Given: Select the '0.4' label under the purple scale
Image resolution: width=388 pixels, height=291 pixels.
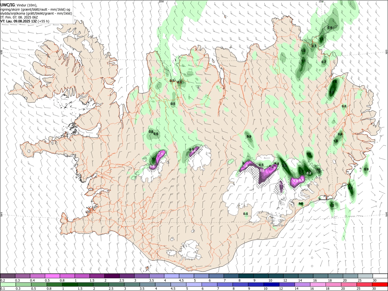Looking at the screenshot, I should click(32, 280).
